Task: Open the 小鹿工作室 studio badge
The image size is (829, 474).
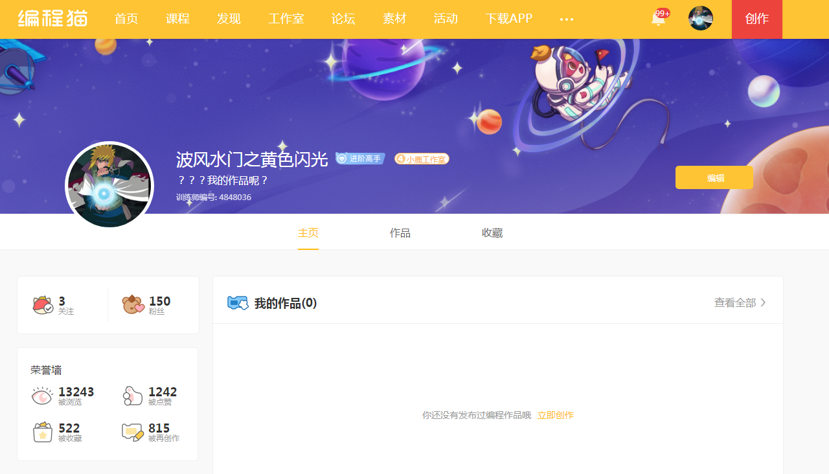Action: click(422, 159)
